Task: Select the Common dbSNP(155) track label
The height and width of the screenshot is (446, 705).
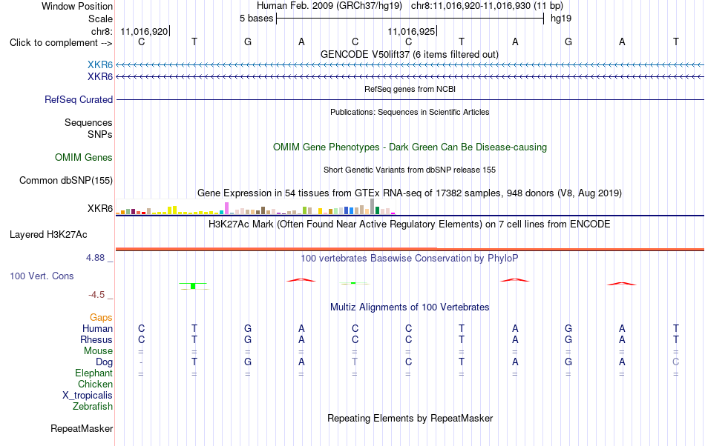Action: click(65, 180)
